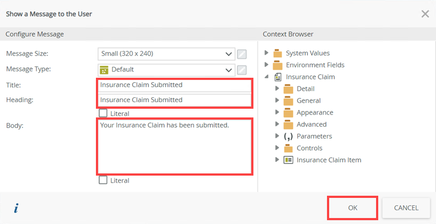Click the Appearance folder icon
Viewport: 436px width, 224px height.
coord(288,113)
